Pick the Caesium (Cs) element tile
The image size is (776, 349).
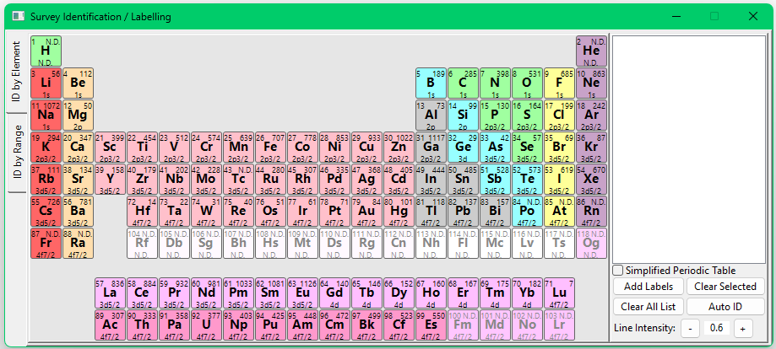click(46, 212)
